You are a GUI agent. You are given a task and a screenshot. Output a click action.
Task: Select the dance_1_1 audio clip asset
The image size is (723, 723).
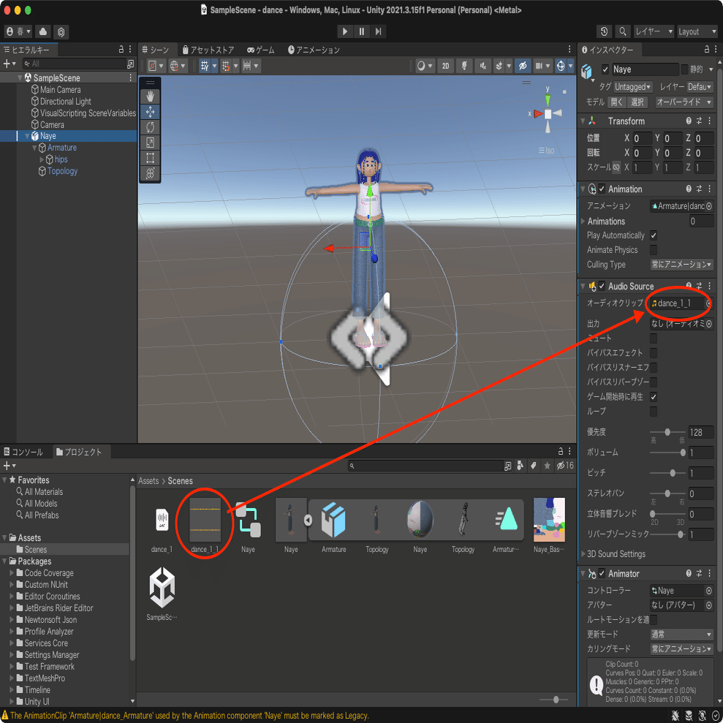205,520
